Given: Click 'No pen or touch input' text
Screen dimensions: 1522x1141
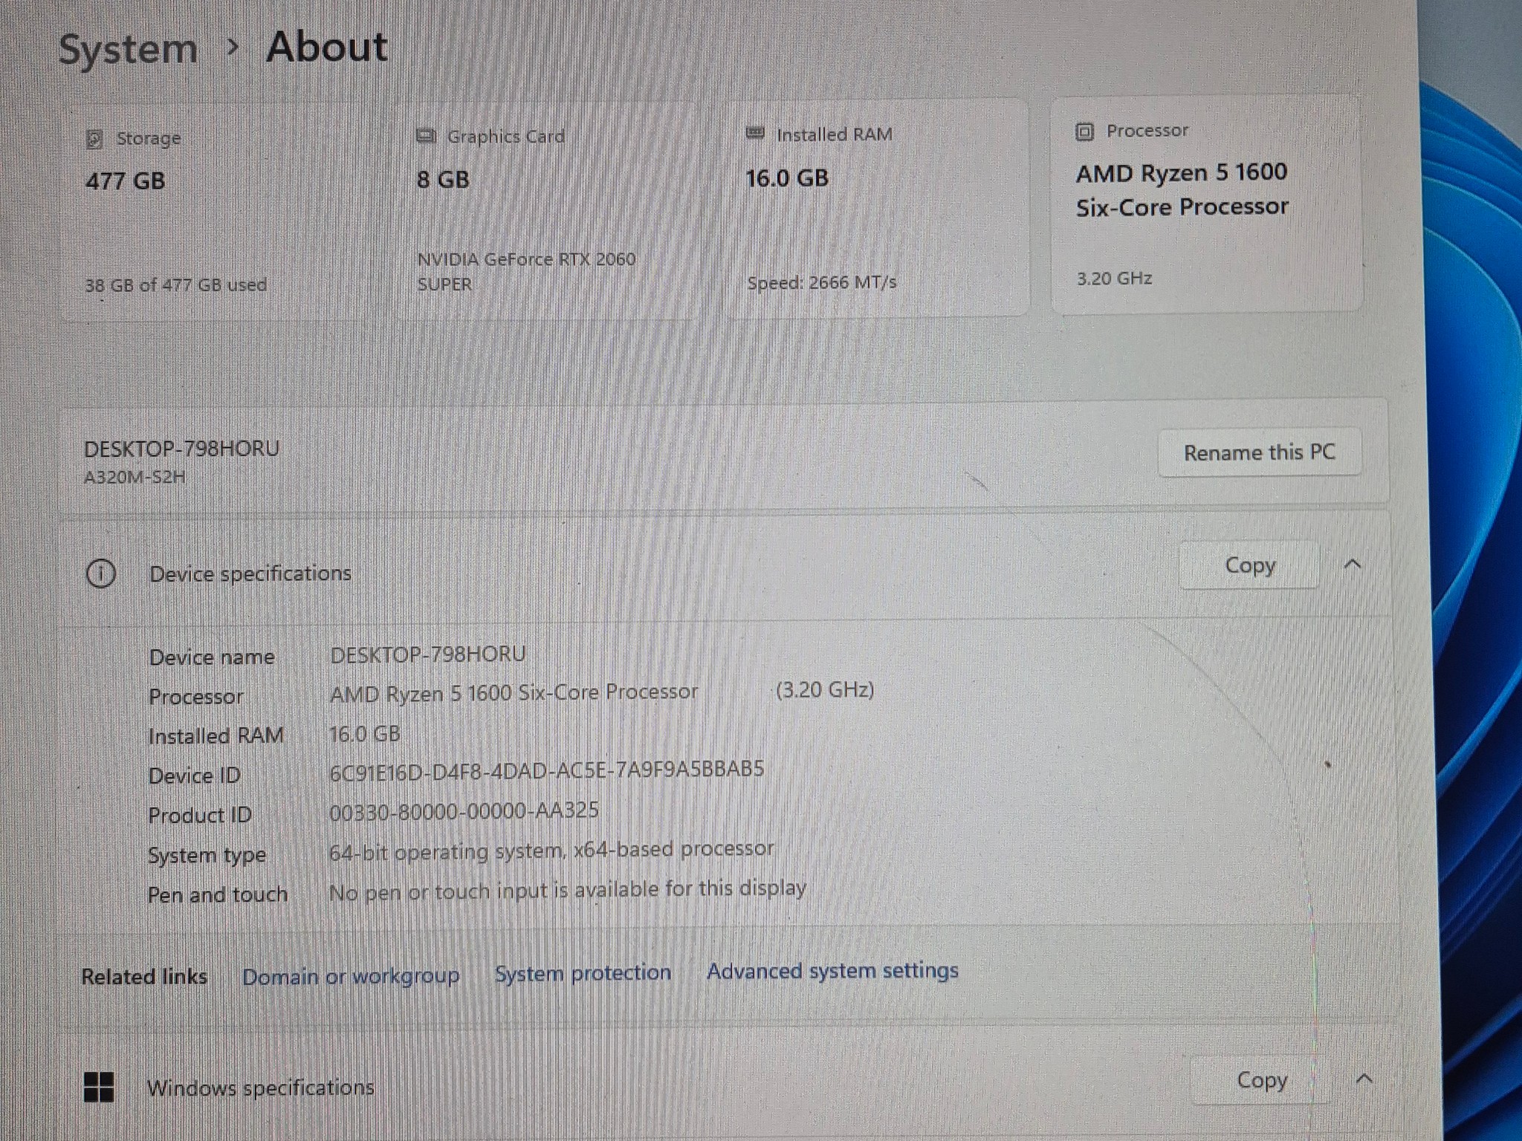Looking at the screenshot, I should click(x=567, y=890).
